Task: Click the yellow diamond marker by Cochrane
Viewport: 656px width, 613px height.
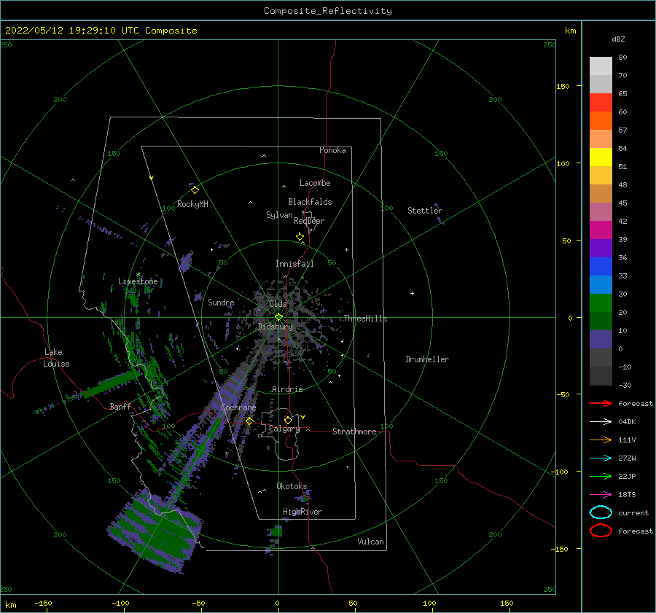Action: (250, 421)
